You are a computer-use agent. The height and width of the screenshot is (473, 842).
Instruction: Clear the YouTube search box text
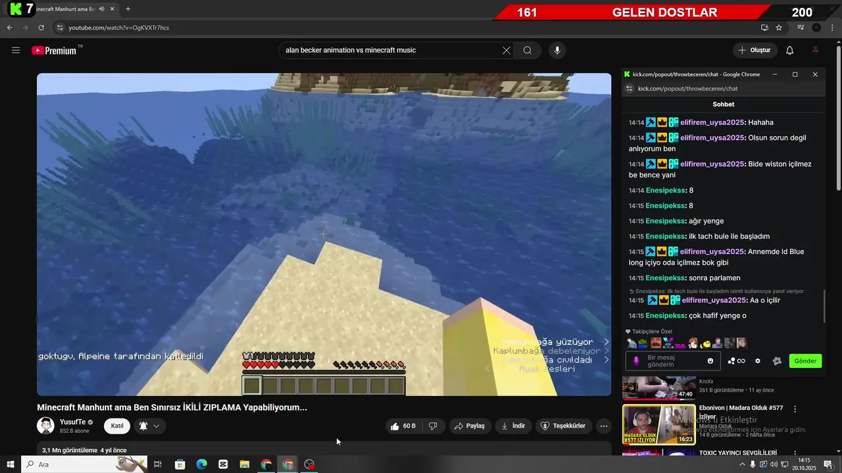click(x=507, y=51)
